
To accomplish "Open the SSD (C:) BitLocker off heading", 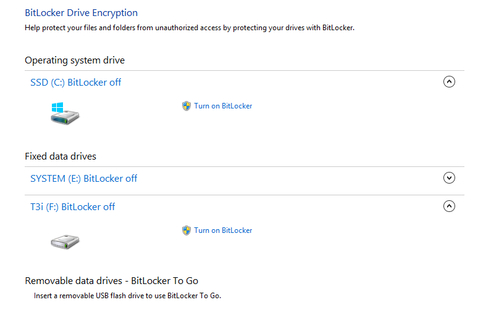I will (75, 83).
